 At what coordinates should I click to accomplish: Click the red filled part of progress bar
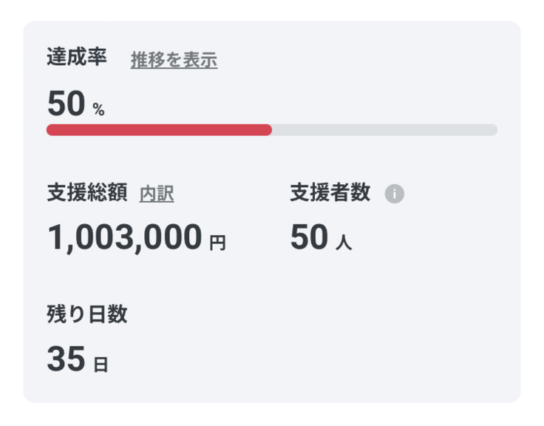pos(159,130)
